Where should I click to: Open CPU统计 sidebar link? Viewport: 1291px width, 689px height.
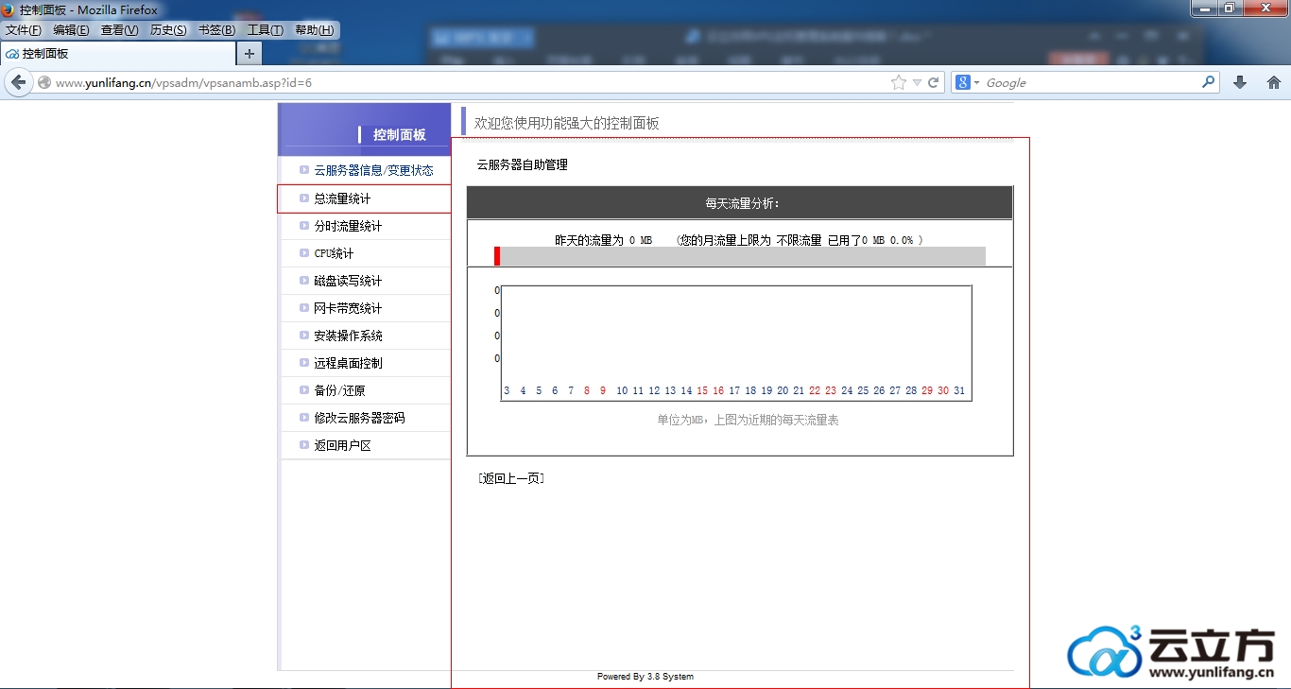(x=334, y=253)
